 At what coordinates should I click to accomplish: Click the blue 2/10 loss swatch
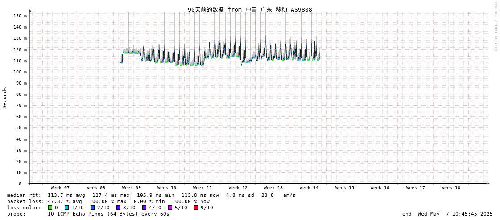coord(92,208)
